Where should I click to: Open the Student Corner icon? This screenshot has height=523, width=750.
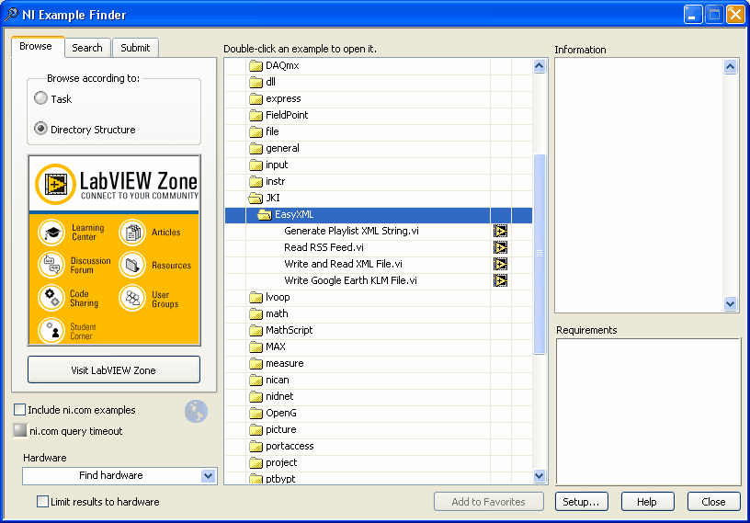[51, 330]
